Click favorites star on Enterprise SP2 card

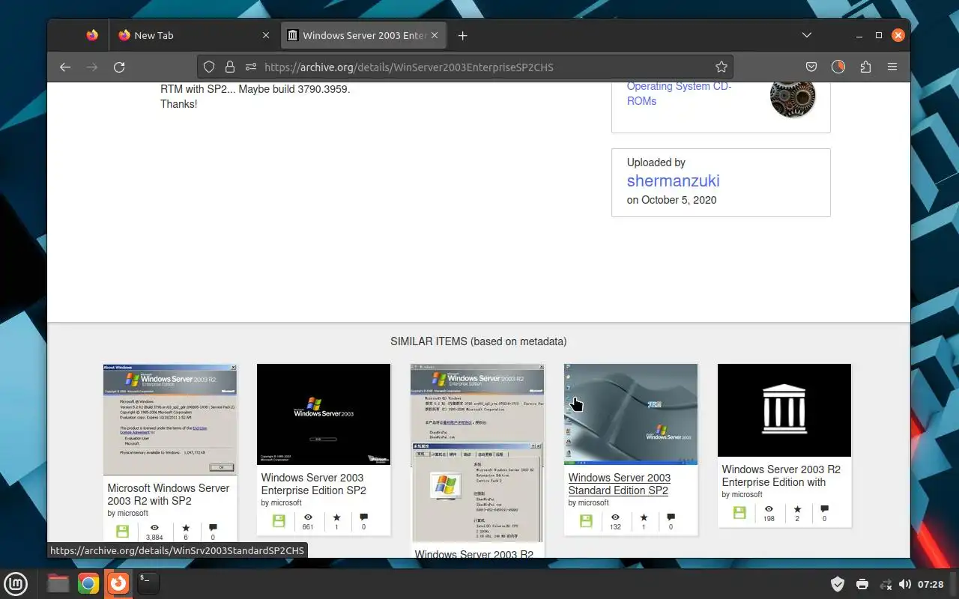pyautogui.click(x=336, y=517)
